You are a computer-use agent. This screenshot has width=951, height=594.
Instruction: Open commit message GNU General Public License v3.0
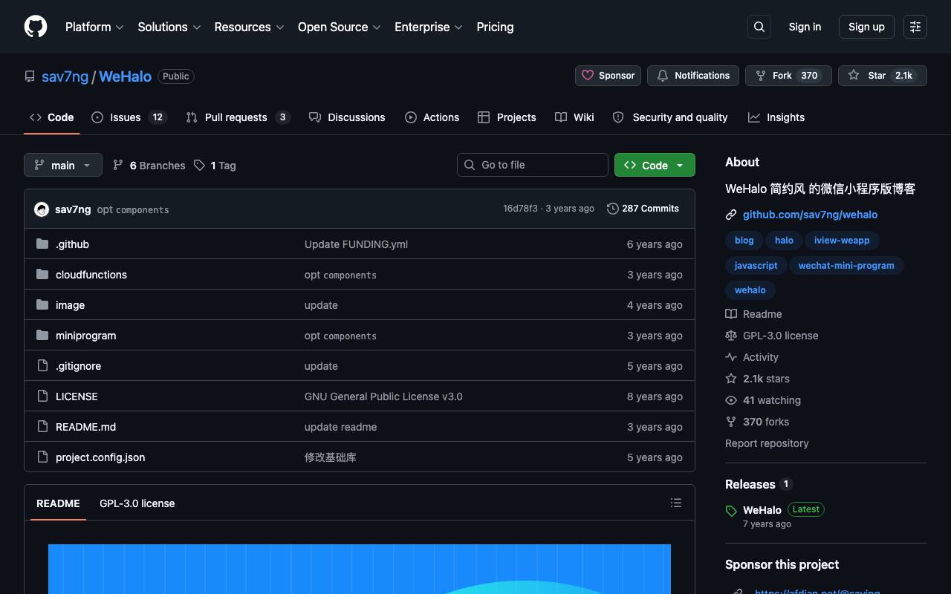[x=383, y=396]
